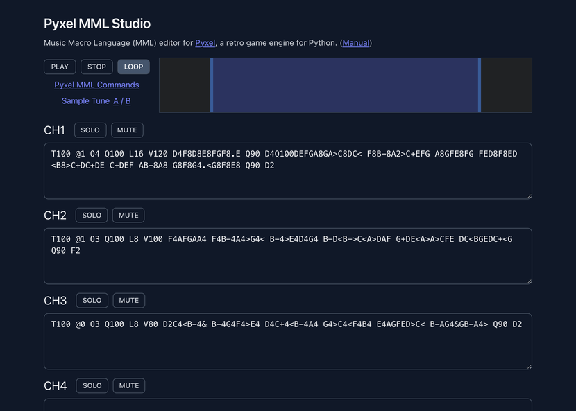Screen dimensions: 576x411
Task: Solo channel CH3
Action: click(x=92, y=301)
